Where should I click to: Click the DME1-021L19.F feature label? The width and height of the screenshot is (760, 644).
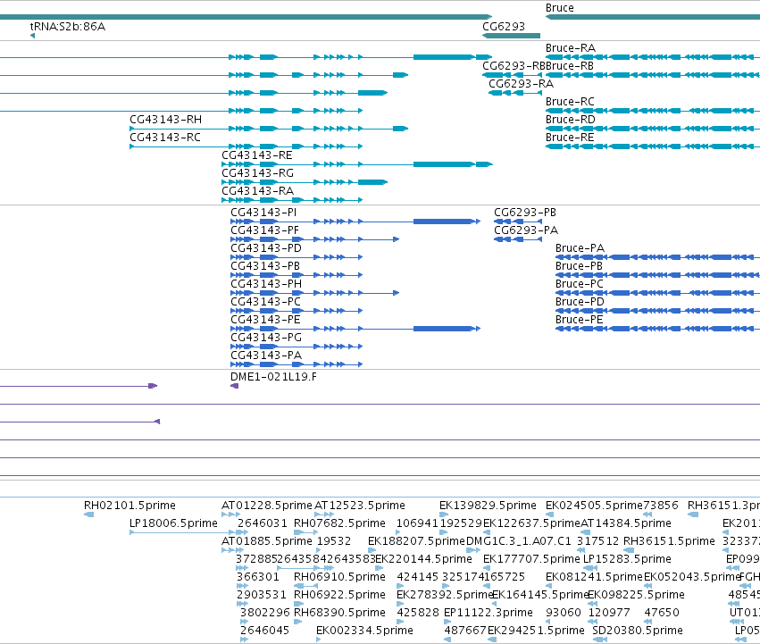pos(274,377)
